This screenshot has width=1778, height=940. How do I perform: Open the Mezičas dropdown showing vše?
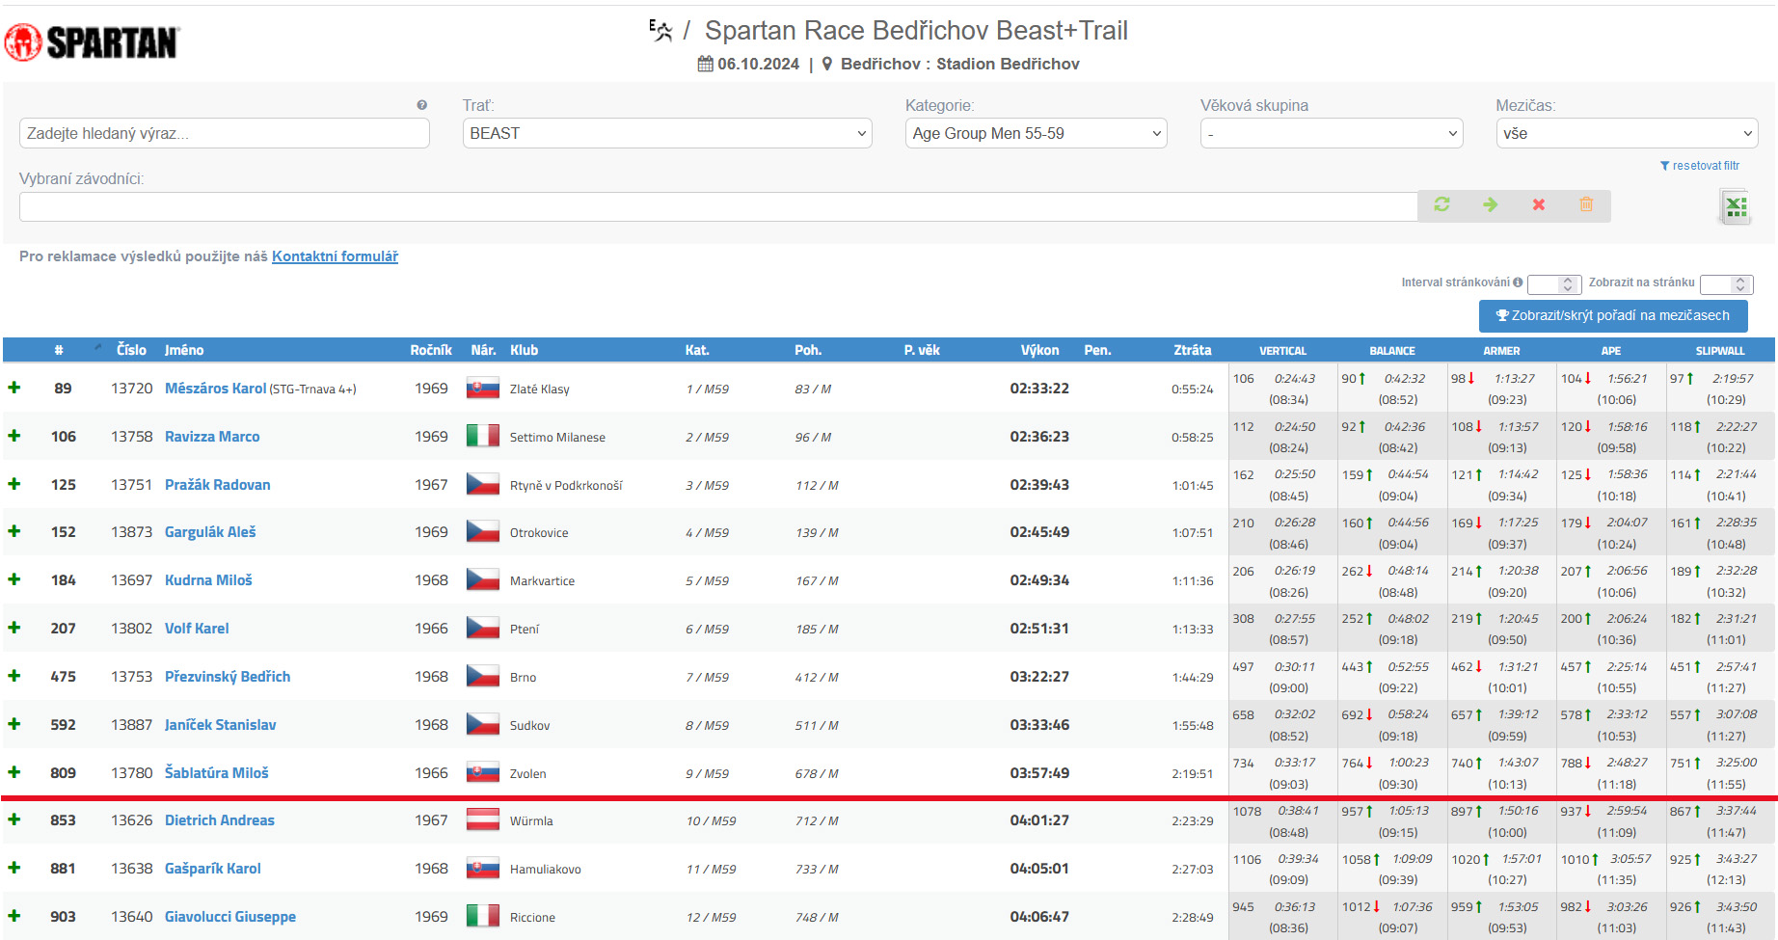pyautogui.click(x=1627, y=133)
